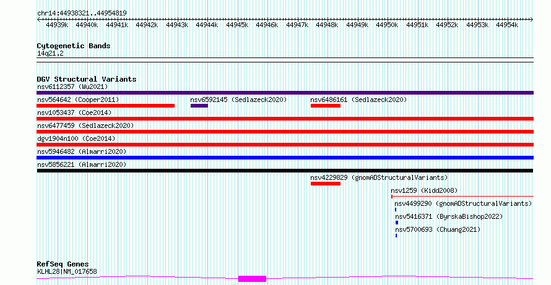Click the 44946k ruler tick label

click(x=267, y=25)
